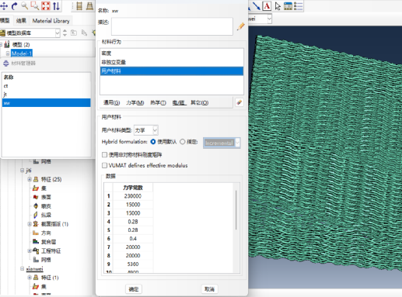Select material xw in material manager
This screenshot has height=297, width=402.
click(x=47, y=103)
